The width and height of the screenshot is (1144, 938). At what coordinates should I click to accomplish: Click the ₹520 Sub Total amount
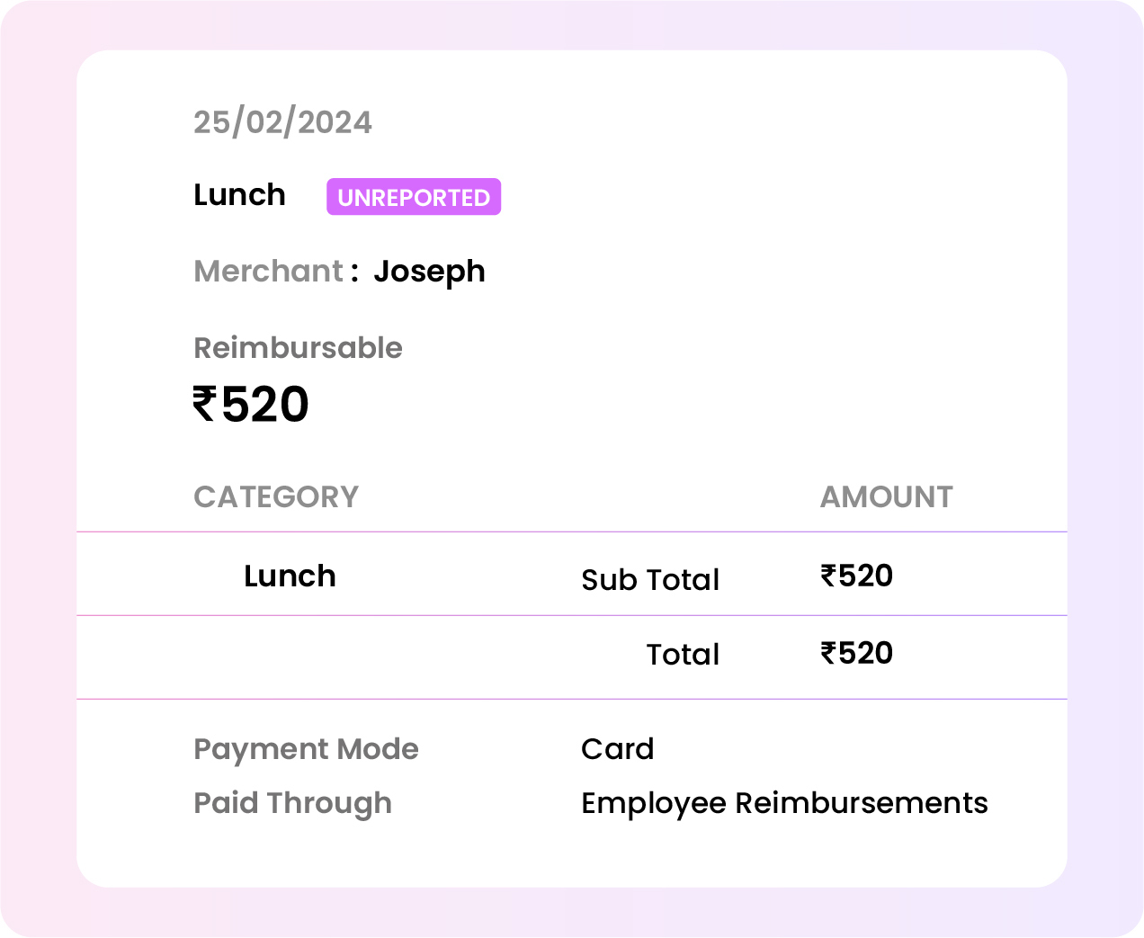pos(856,576)
